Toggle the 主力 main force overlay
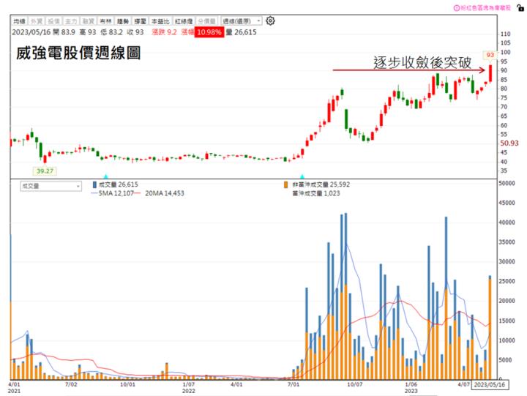Viewport: 527px width, 396px height. [71, 21]
